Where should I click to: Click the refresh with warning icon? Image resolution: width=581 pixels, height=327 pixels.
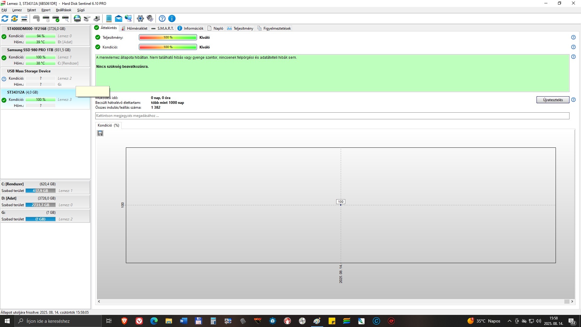coord(15,18)
